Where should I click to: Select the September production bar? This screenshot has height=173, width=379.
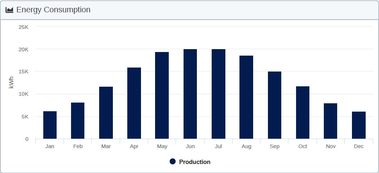click(x=274, y=105)
